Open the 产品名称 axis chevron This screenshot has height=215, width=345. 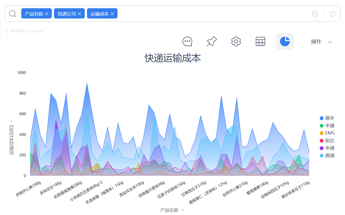182,210
